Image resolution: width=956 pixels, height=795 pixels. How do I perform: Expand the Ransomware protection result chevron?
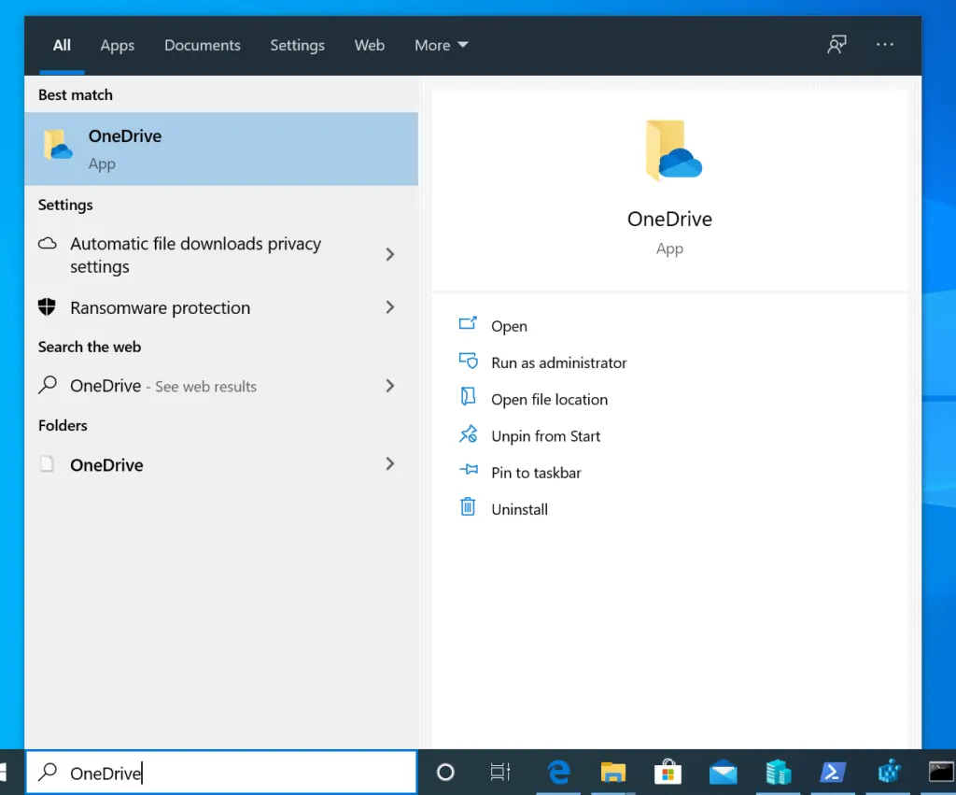[390, 307]
